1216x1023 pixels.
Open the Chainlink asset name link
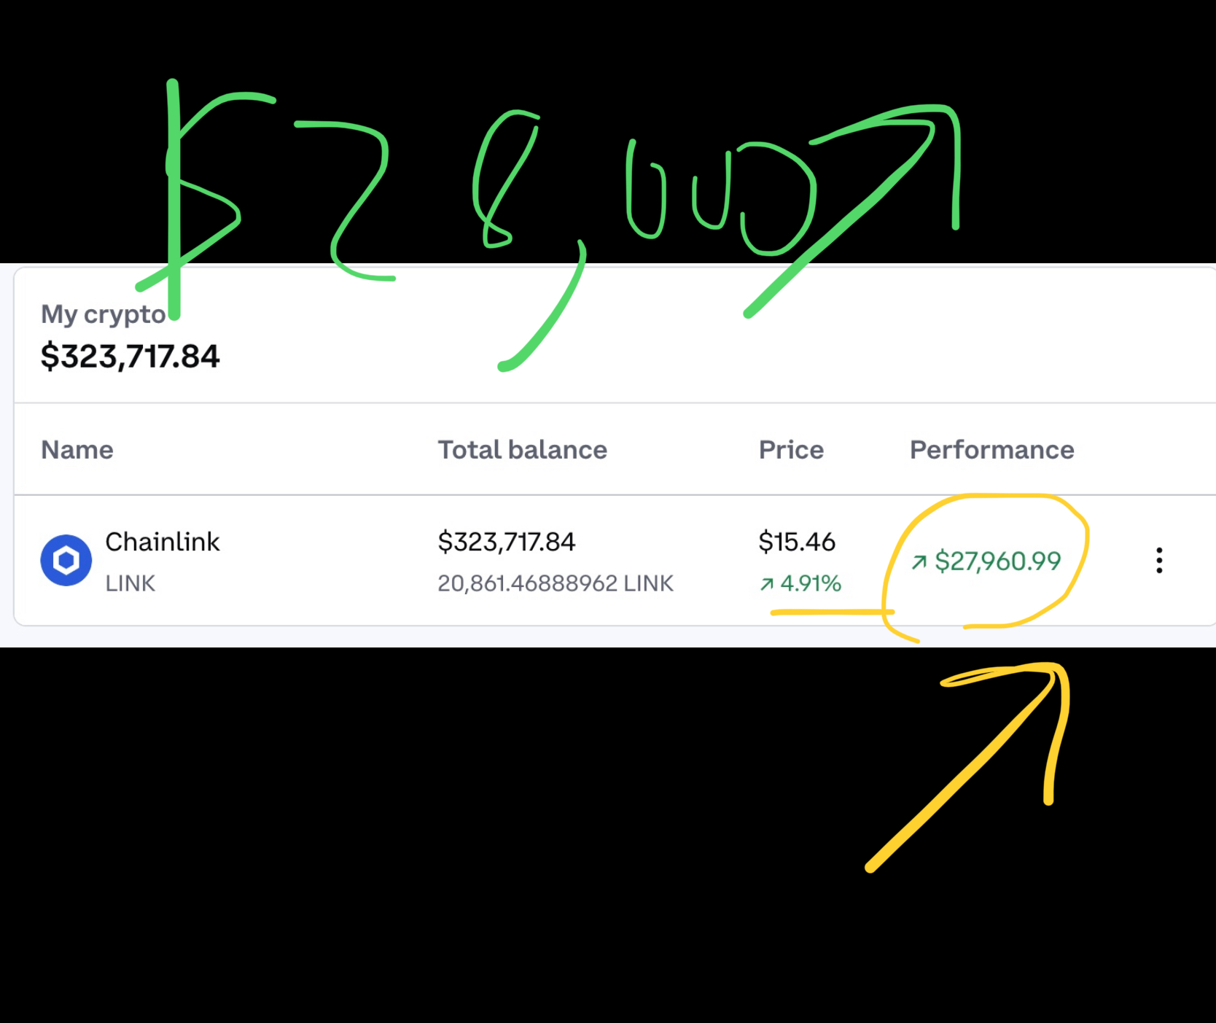coord(163,542)
